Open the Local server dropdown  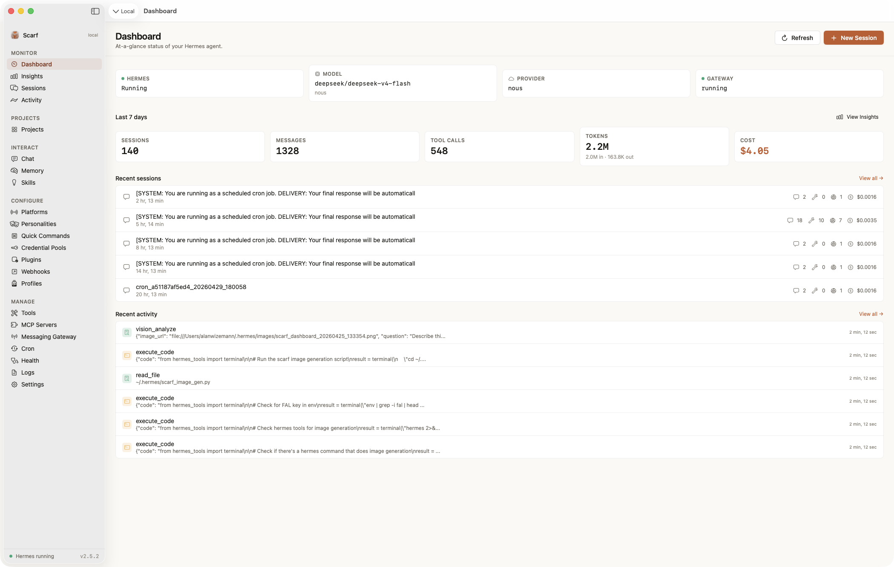point(124,11)
